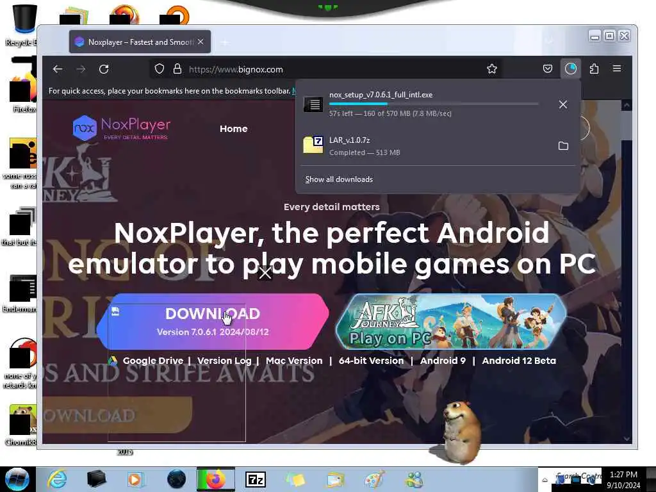View site security padlock info
Image resolution: width=656 pixels, height=492 pixels.
177,69
